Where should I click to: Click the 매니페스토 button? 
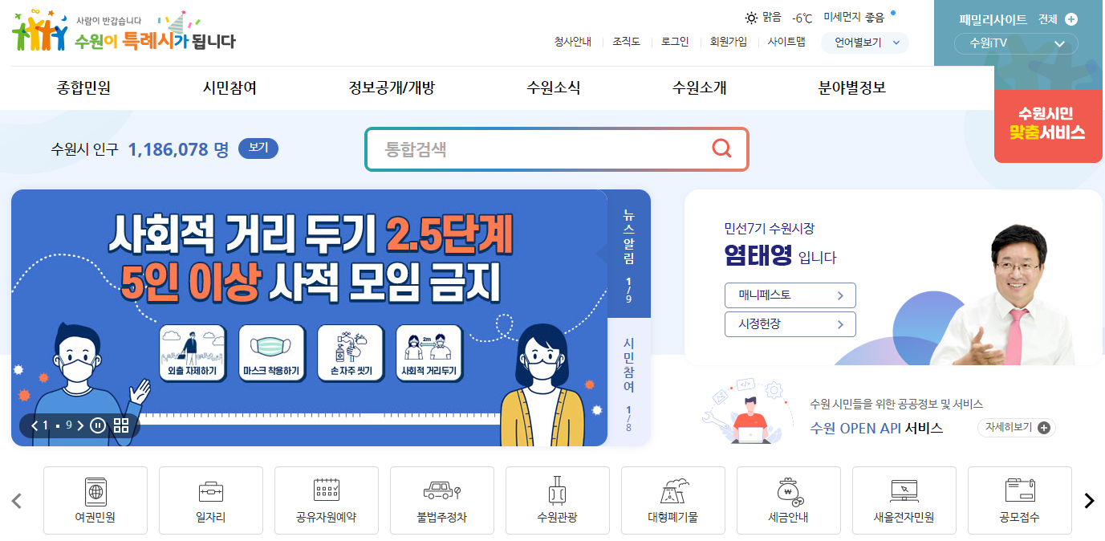(x=790, y=295)
